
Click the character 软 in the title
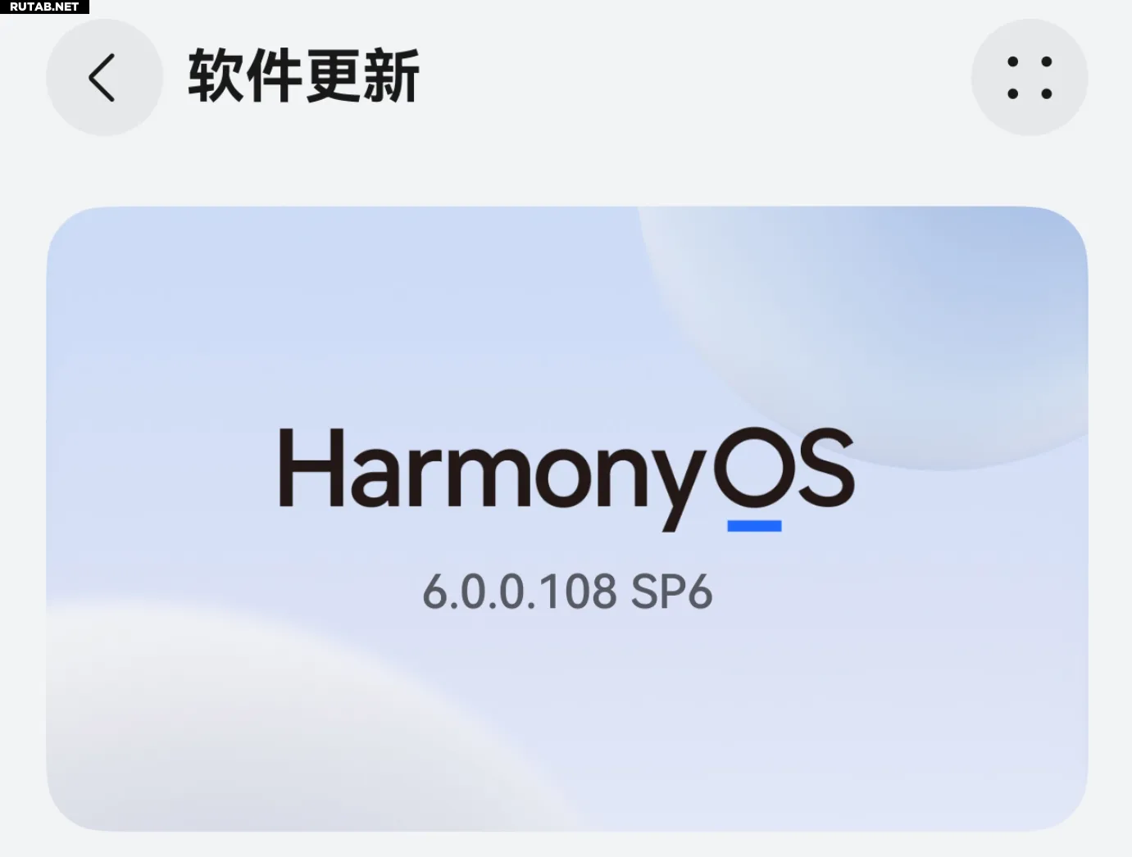216,76
